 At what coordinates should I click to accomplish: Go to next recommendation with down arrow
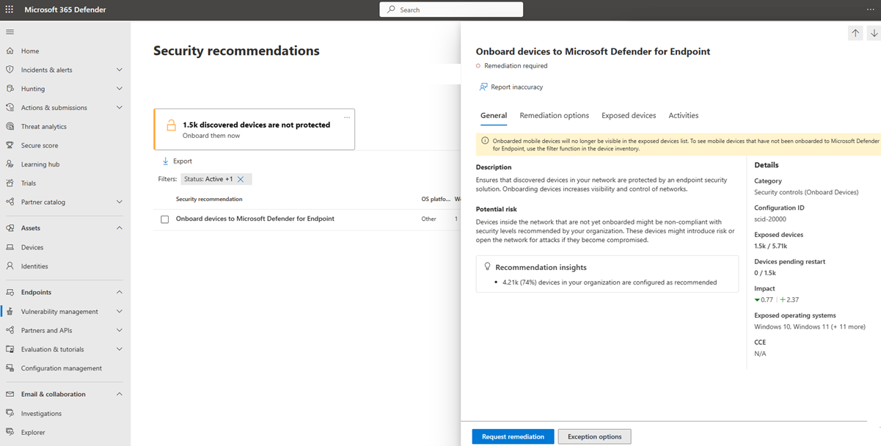pyautogui.click(x=873, y=33)
